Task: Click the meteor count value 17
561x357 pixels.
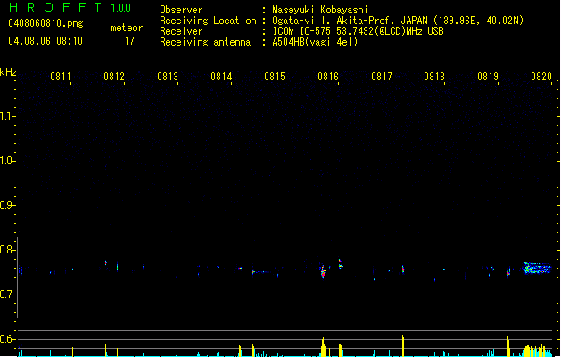Action: (129, 41)
